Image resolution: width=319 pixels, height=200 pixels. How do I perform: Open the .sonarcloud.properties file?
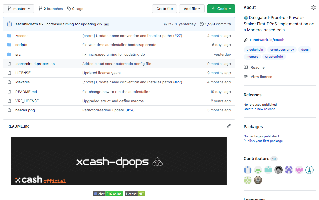click(x=35, y=64)
